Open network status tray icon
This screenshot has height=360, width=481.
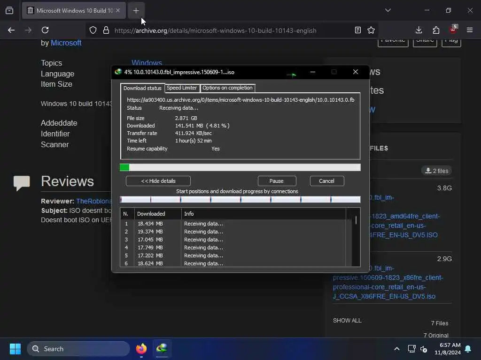(411, 349)
